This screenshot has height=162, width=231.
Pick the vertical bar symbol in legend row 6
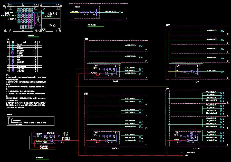tap(13, 55)
